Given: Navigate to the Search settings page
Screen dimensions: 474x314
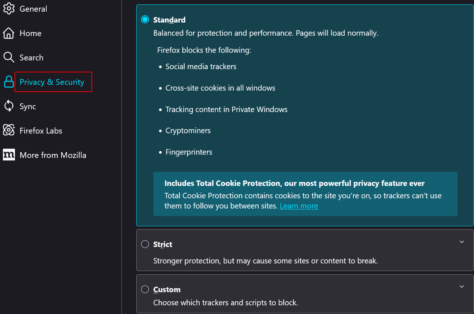Looking at the screenshot, I should coord(31,57).
